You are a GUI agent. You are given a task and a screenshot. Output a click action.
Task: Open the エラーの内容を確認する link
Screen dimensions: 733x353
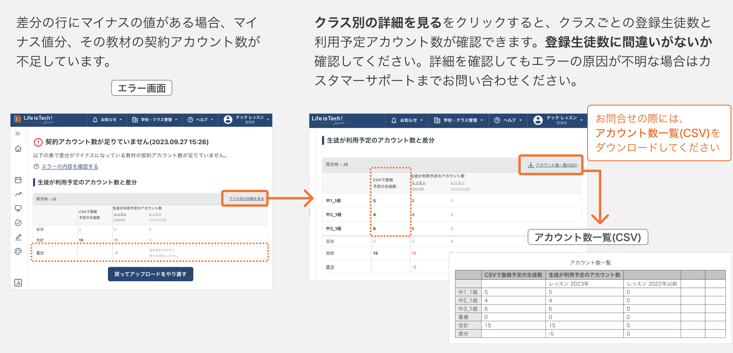(x=70, y=166)
